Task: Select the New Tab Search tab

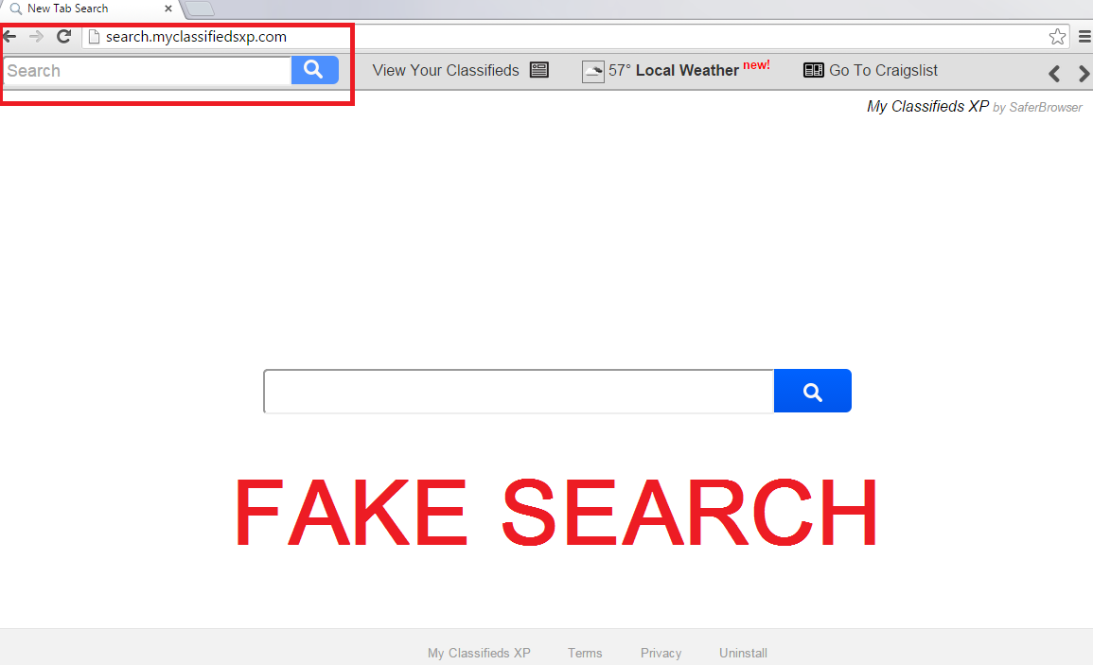Action: pyautogui.click(x=91, y=9)
